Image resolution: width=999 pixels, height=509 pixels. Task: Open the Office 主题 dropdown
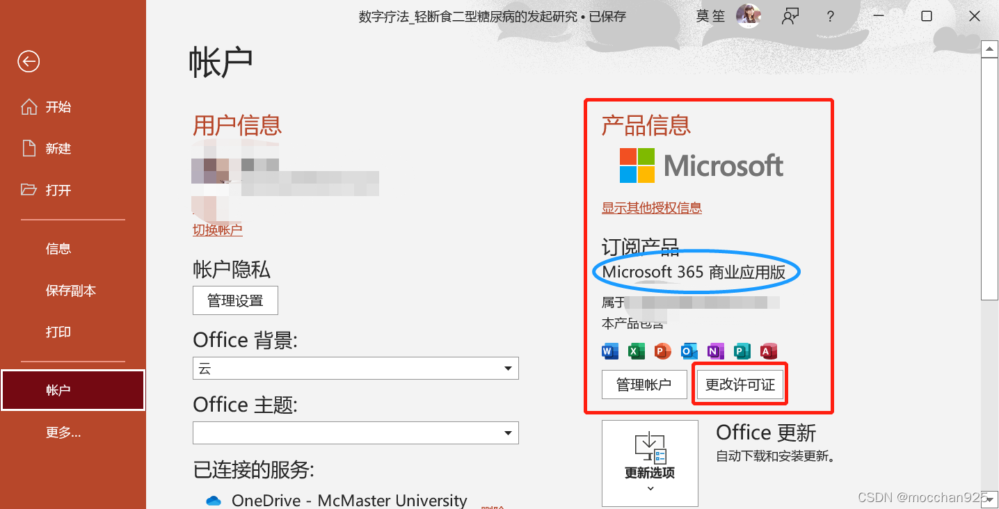click(355, 433)
